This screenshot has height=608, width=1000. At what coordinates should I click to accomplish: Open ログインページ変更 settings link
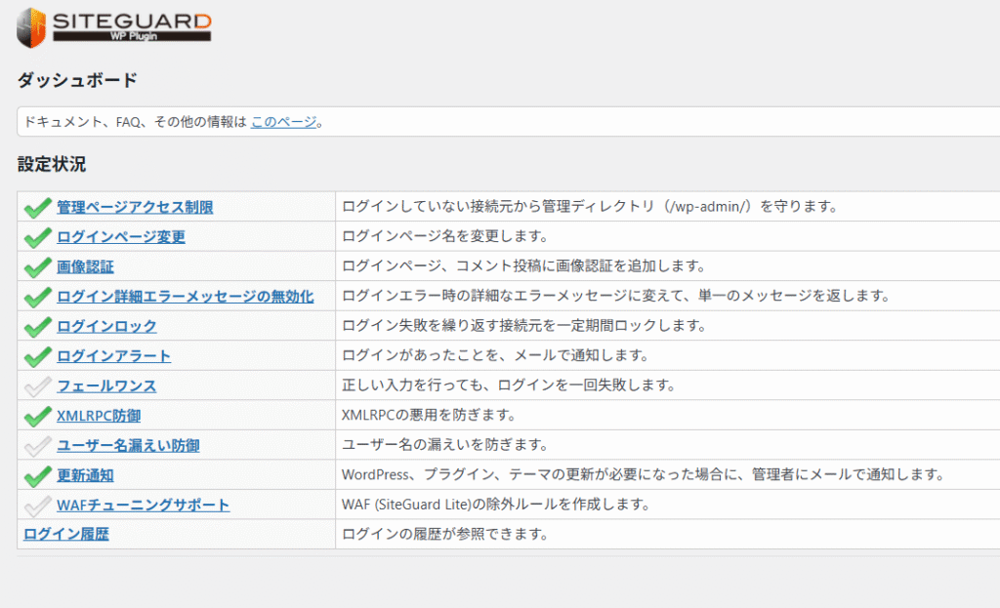(120, 237)
